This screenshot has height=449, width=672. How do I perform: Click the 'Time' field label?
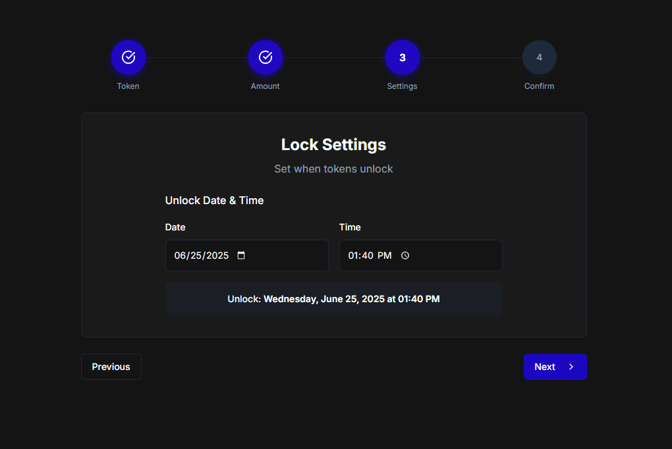350,227
